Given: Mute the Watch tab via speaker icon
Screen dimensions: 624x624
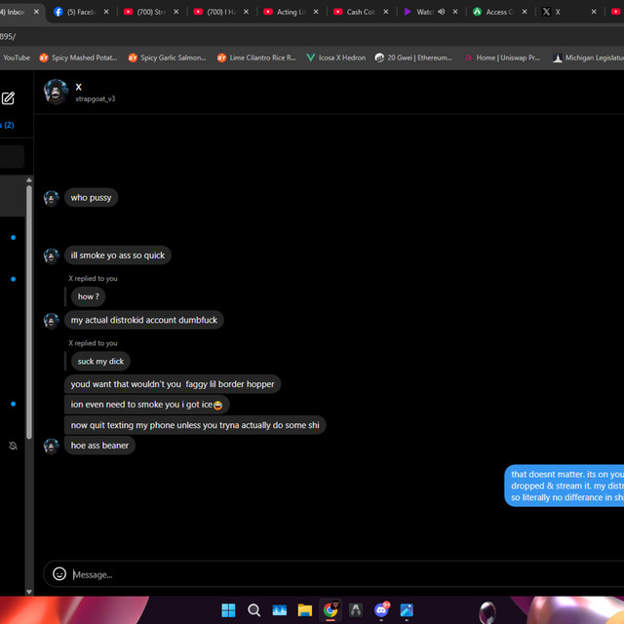Looking at the screenshot, I should [441, 12].
